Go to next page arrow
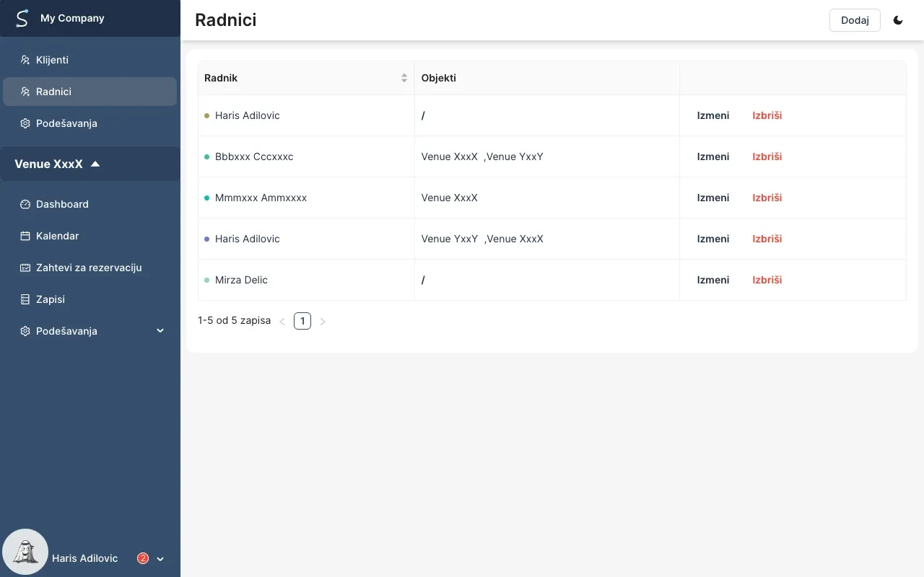Image resolution: width=924 pixels, height=577 pixels. coord(323,322)
